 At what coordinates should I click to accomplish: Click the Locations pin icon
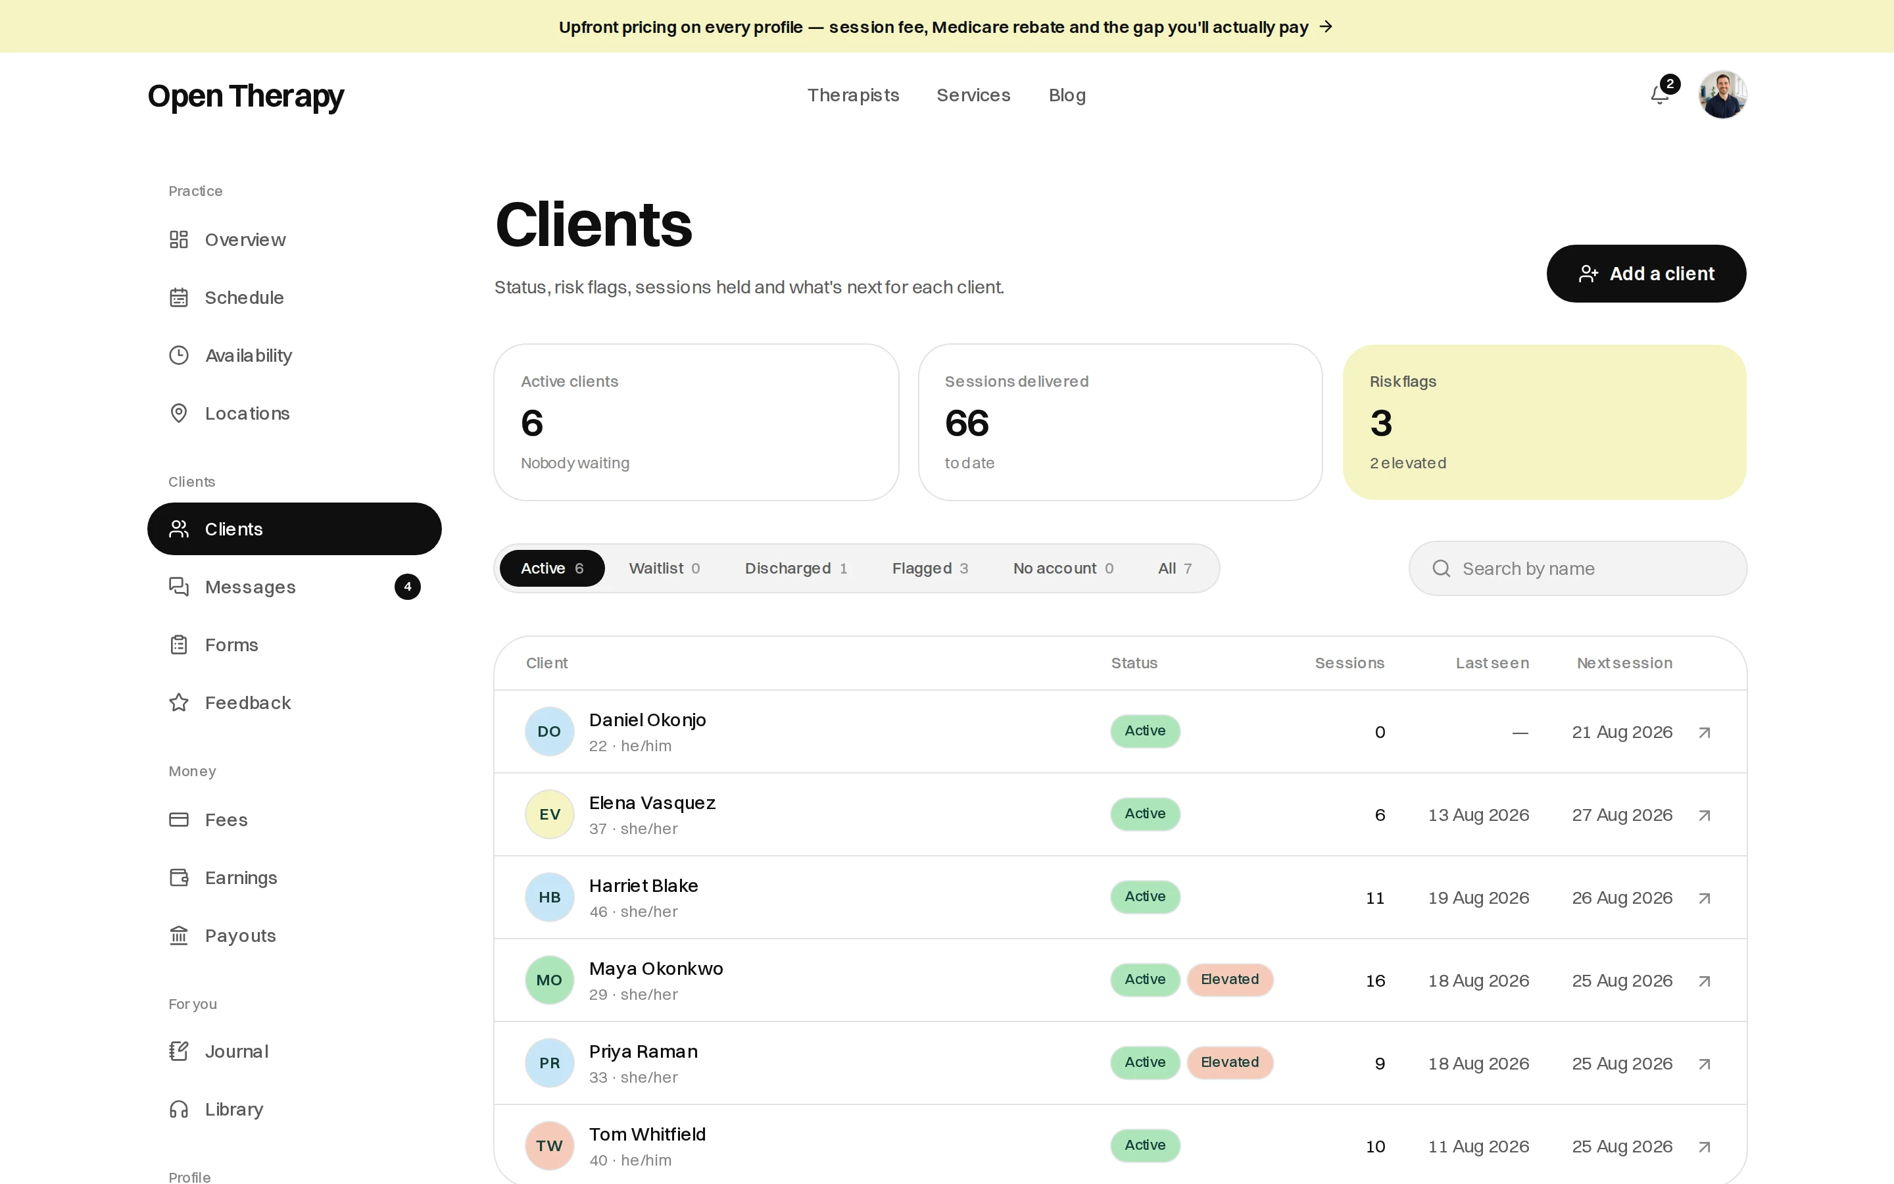click(x=180, y=414)
